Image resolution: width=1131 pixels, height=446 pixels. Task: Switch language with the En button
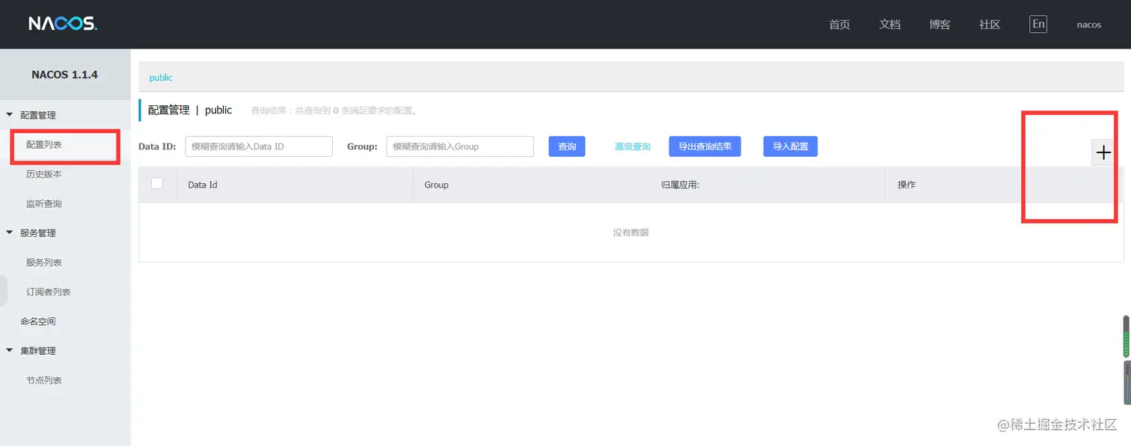tap(1038, 24)
